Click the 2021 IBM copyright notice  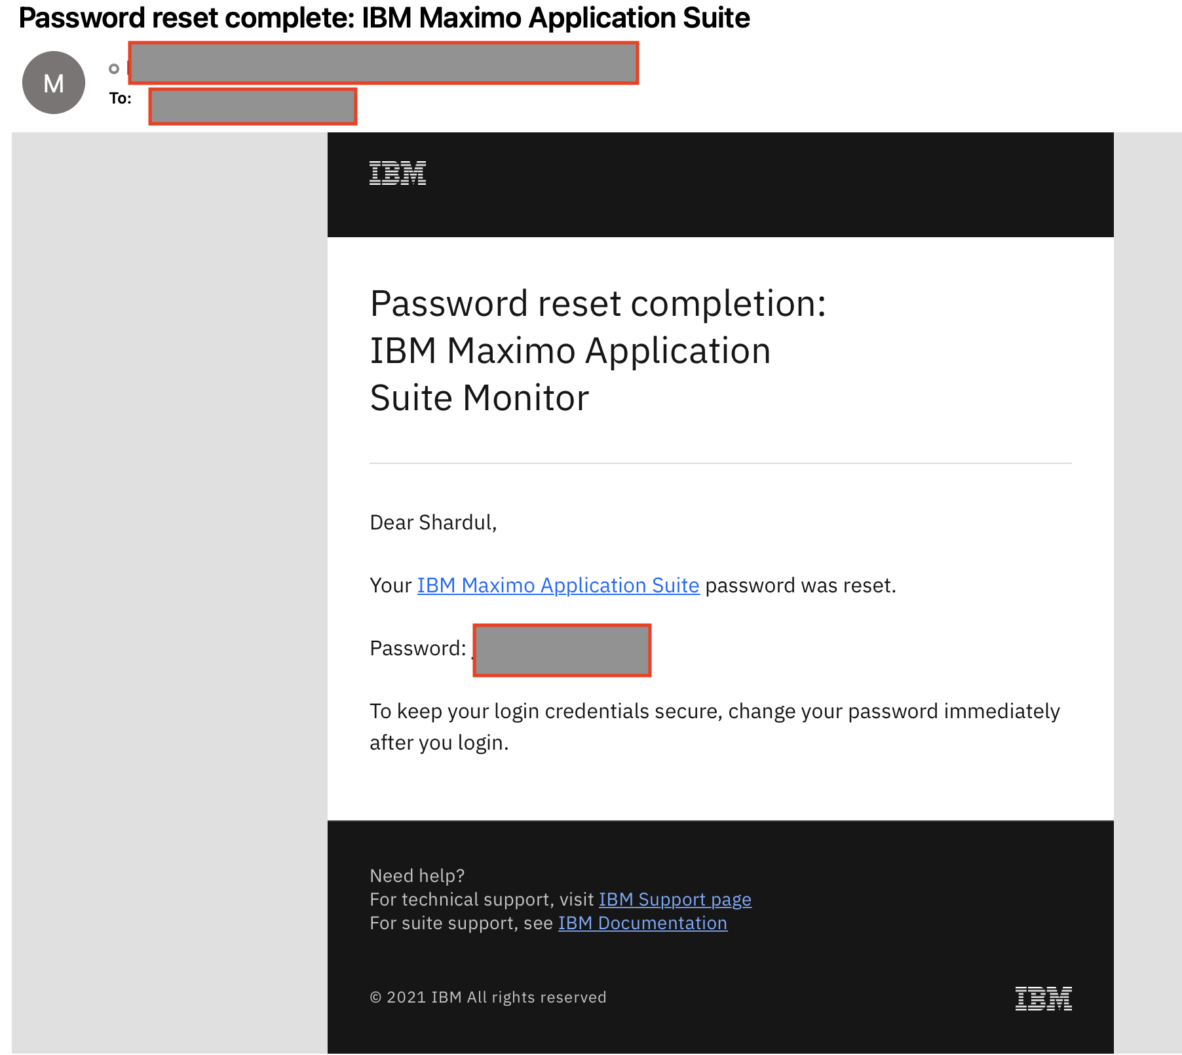pos(488,997)
